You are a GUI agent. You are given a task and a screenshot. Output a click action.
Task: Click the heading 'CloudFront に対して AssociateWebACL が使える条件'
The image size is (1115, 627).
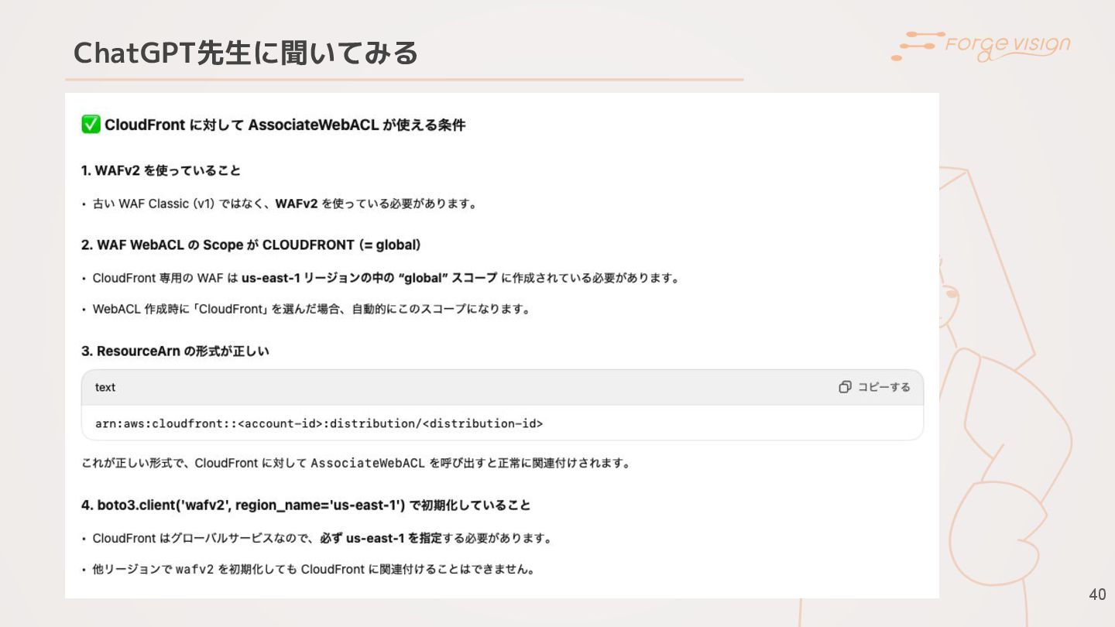(x=285, y=125)
